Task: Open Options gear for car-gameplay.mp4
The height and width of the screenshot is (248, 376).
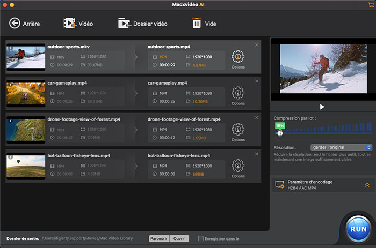Action: pos(238,93)
